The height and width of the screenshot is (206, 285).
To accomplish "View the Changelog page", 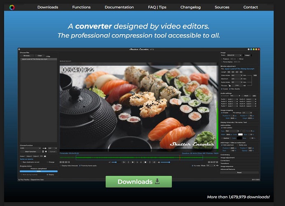I will 191,7.
